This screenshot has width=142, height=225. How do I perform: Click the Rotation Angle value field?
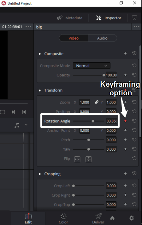tap(111, 121)
